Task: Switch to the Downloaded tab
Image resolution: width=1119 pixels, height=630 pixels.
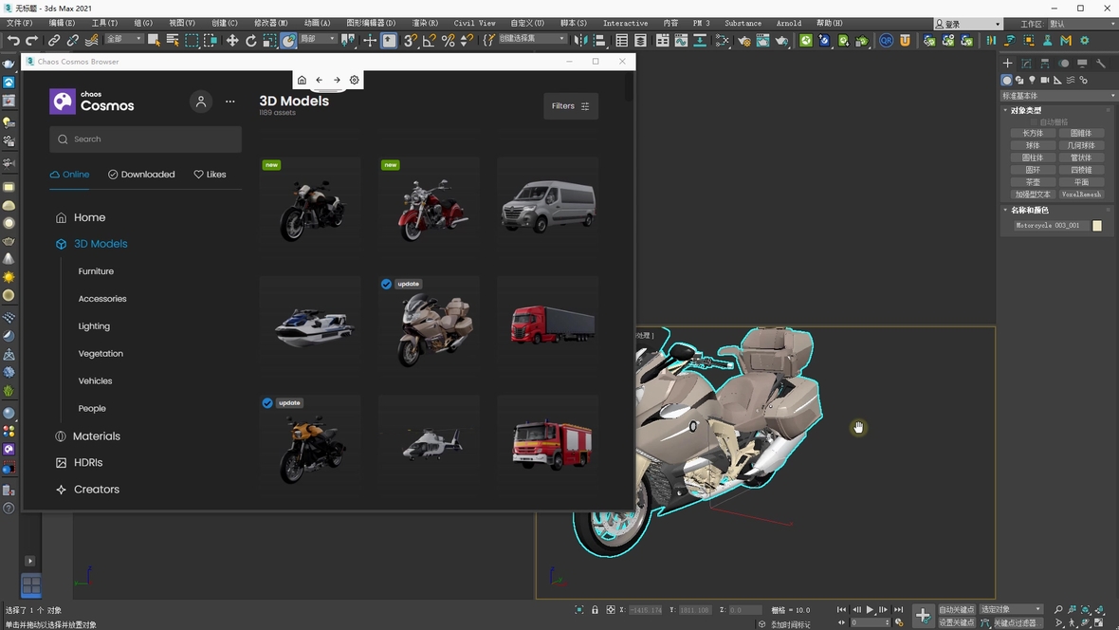Action: click(x=141, y=175)
